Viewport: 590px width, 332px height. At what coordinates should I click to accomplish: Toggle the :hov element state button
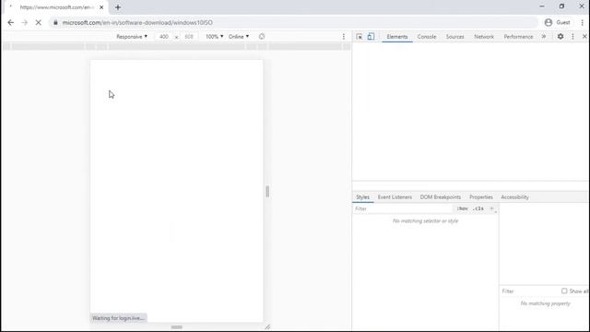[463, 208]
